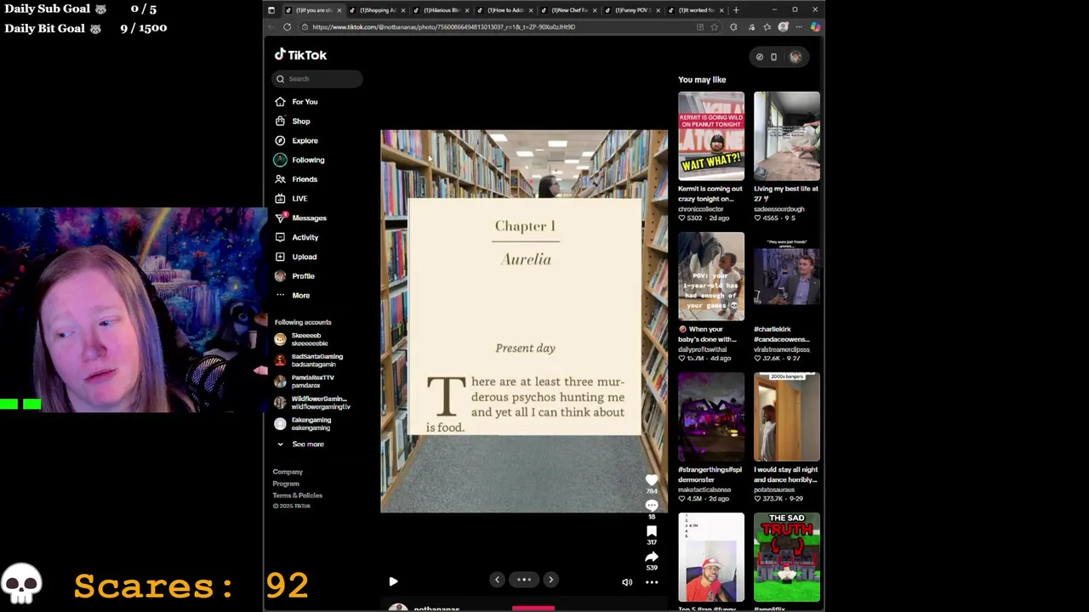Open post options three-dot menu
Image resolution: width=1089 pixels, height=612 pixels.
pyautogui.click(x=652, y=582)
